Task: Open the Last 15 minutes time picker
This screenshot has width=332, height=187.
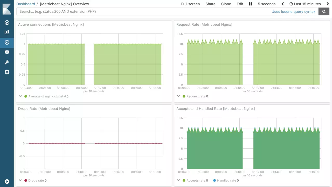Action: 305,4
